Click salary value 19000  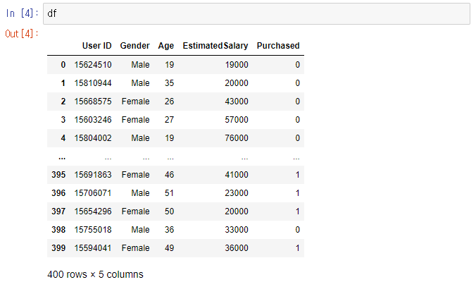pos(237,65)
